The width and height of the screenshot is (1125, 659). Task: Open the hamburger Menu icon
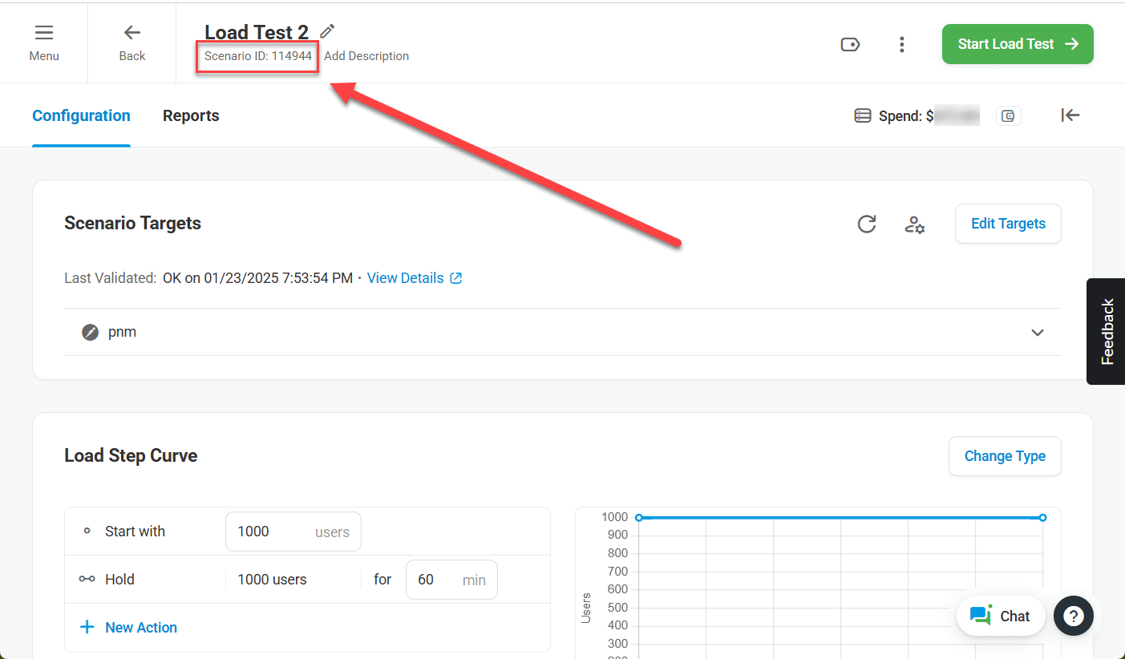click(x=44, y=42)
